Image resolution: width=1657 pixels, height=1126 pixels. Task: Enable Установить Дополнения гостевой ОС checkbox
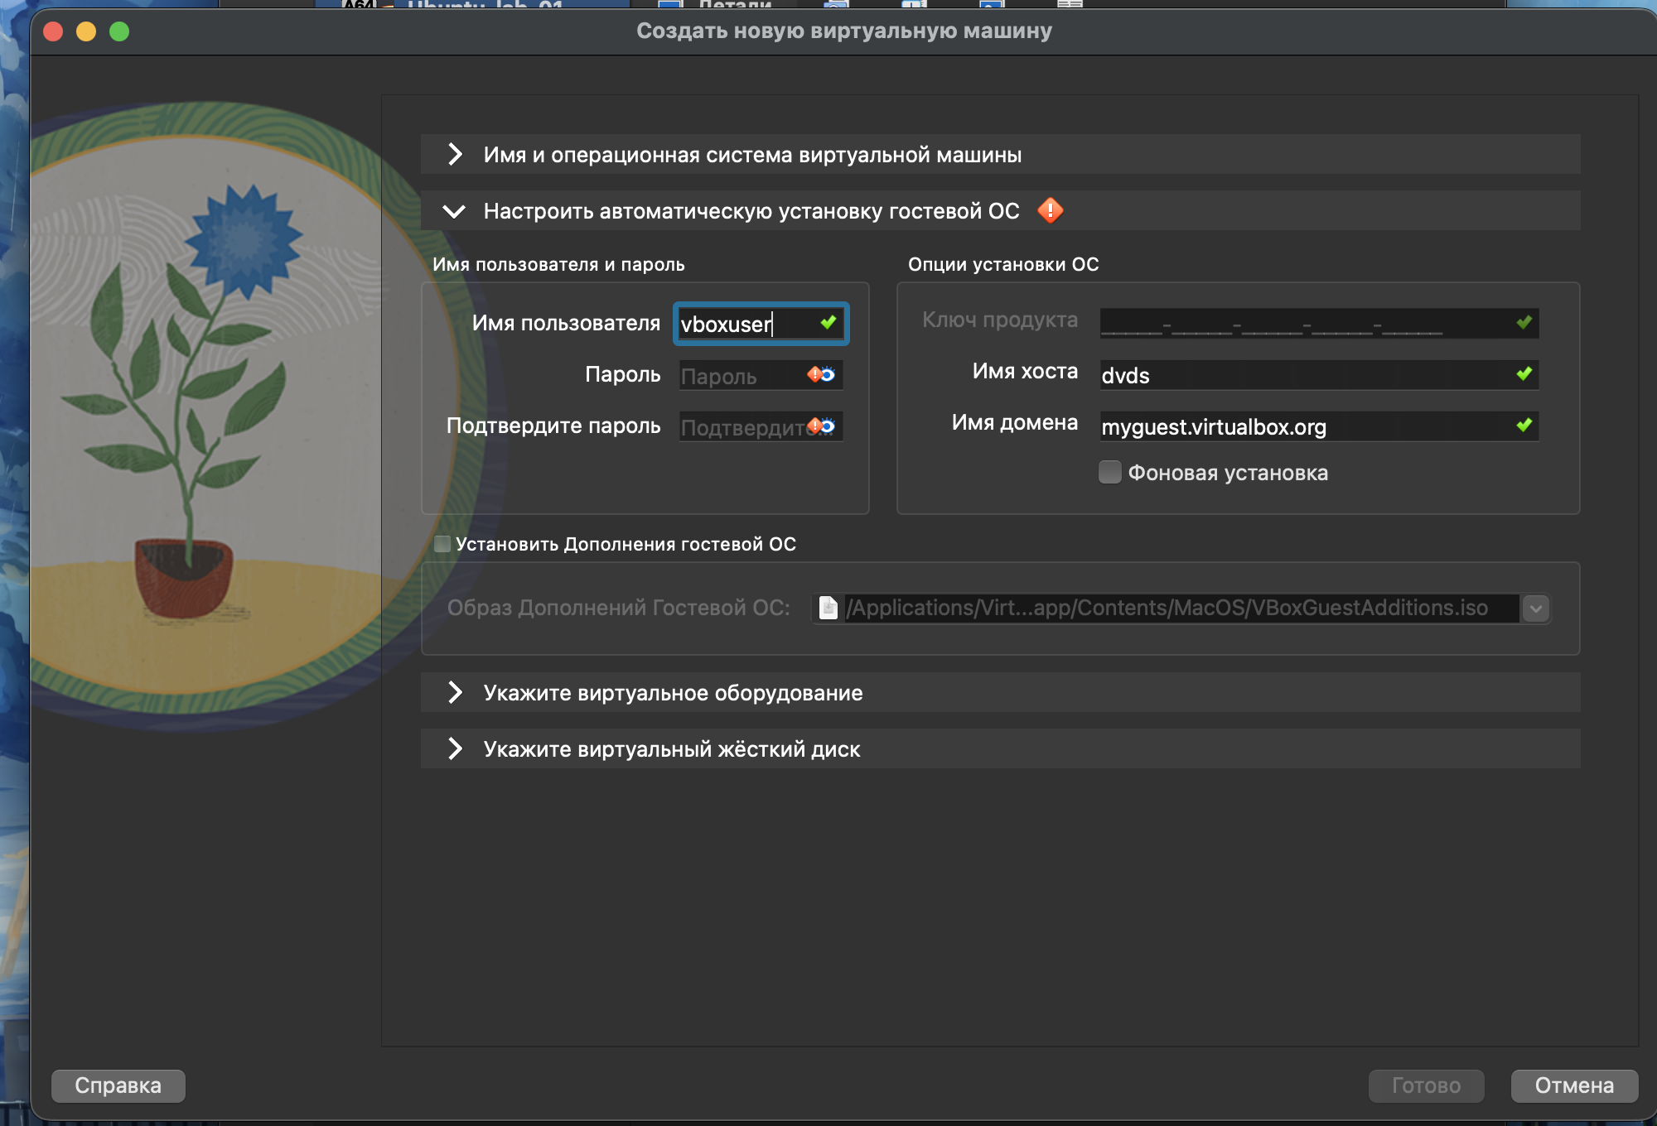coord(442,543)
